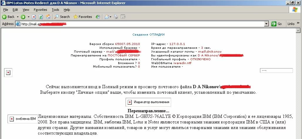Go to the Home page
The image size is (302, 139).
[48, 17]
